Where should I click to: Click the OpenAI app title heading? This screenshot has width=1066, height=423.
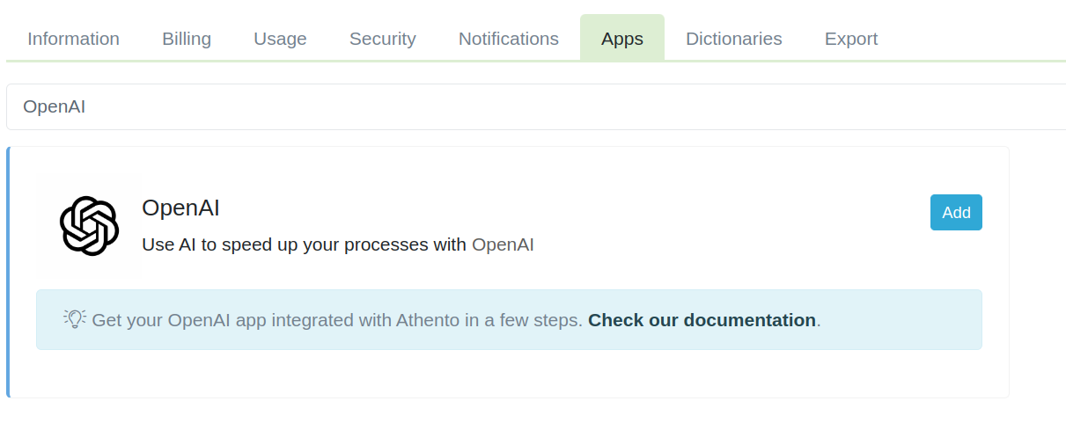click(180, 208)
